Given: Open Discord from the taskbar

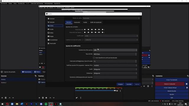Looking at the screenshot, I should point(41,104).
